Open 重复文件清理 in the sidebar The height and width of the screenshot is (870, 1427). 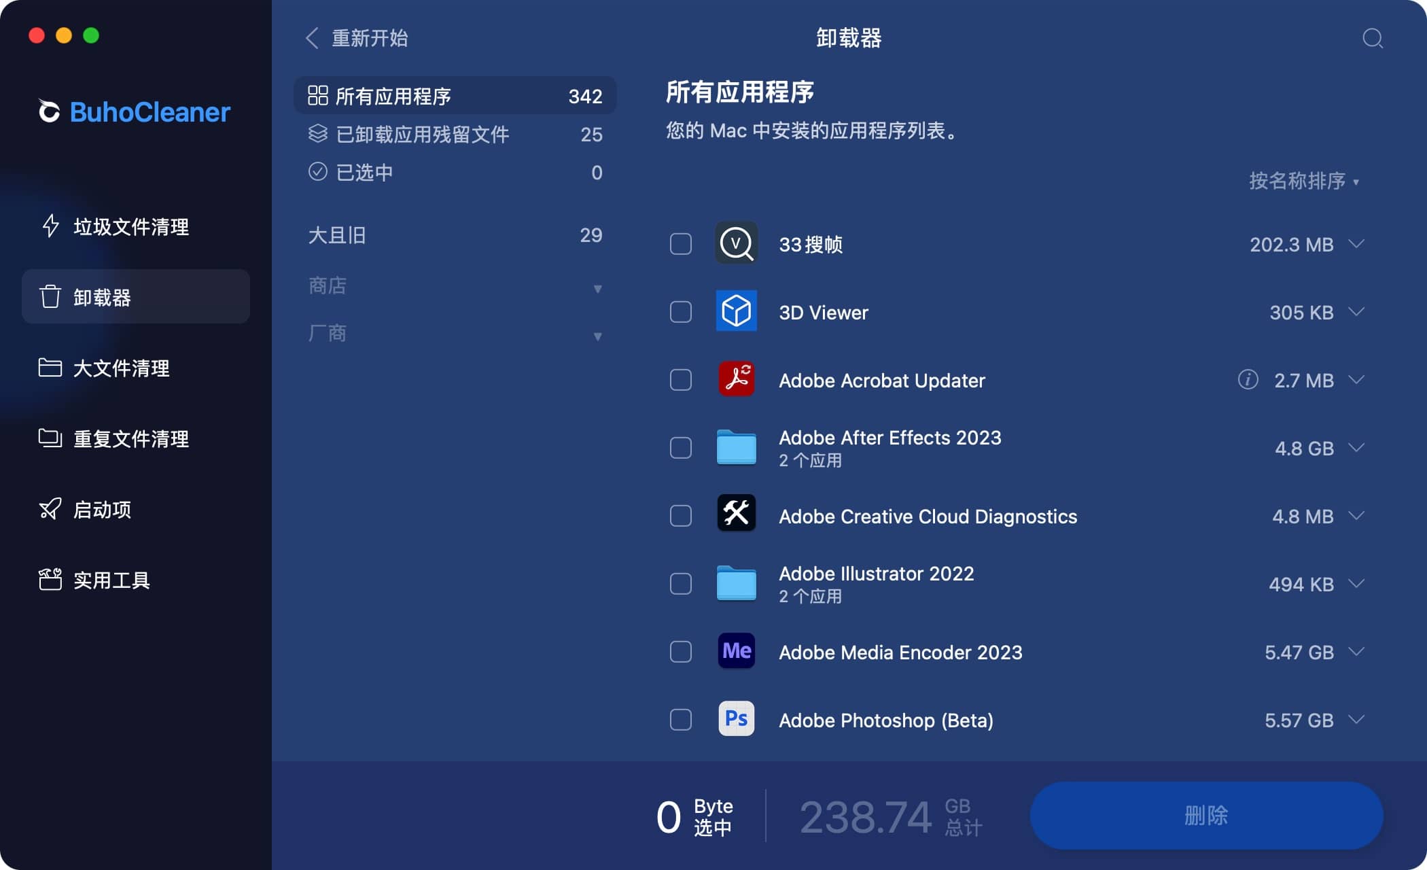pyautogui.click(x=136, y=438)
